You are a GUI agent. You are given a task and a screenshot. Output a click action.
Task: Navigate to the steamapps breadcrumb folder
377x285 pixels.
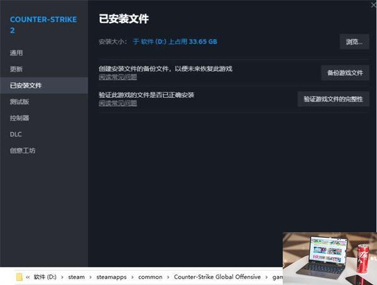tap(111, 277)
